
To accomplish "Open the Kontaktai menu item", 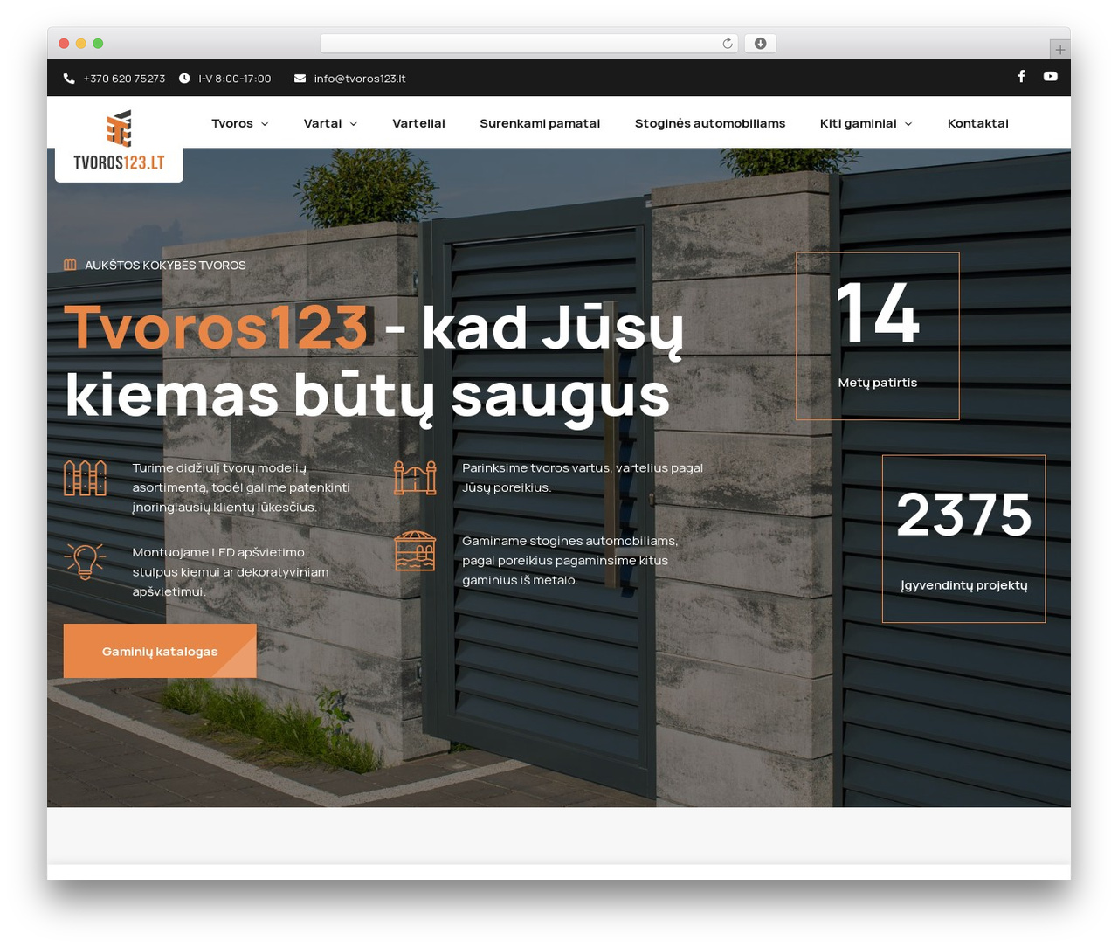I will coord(978,123).
